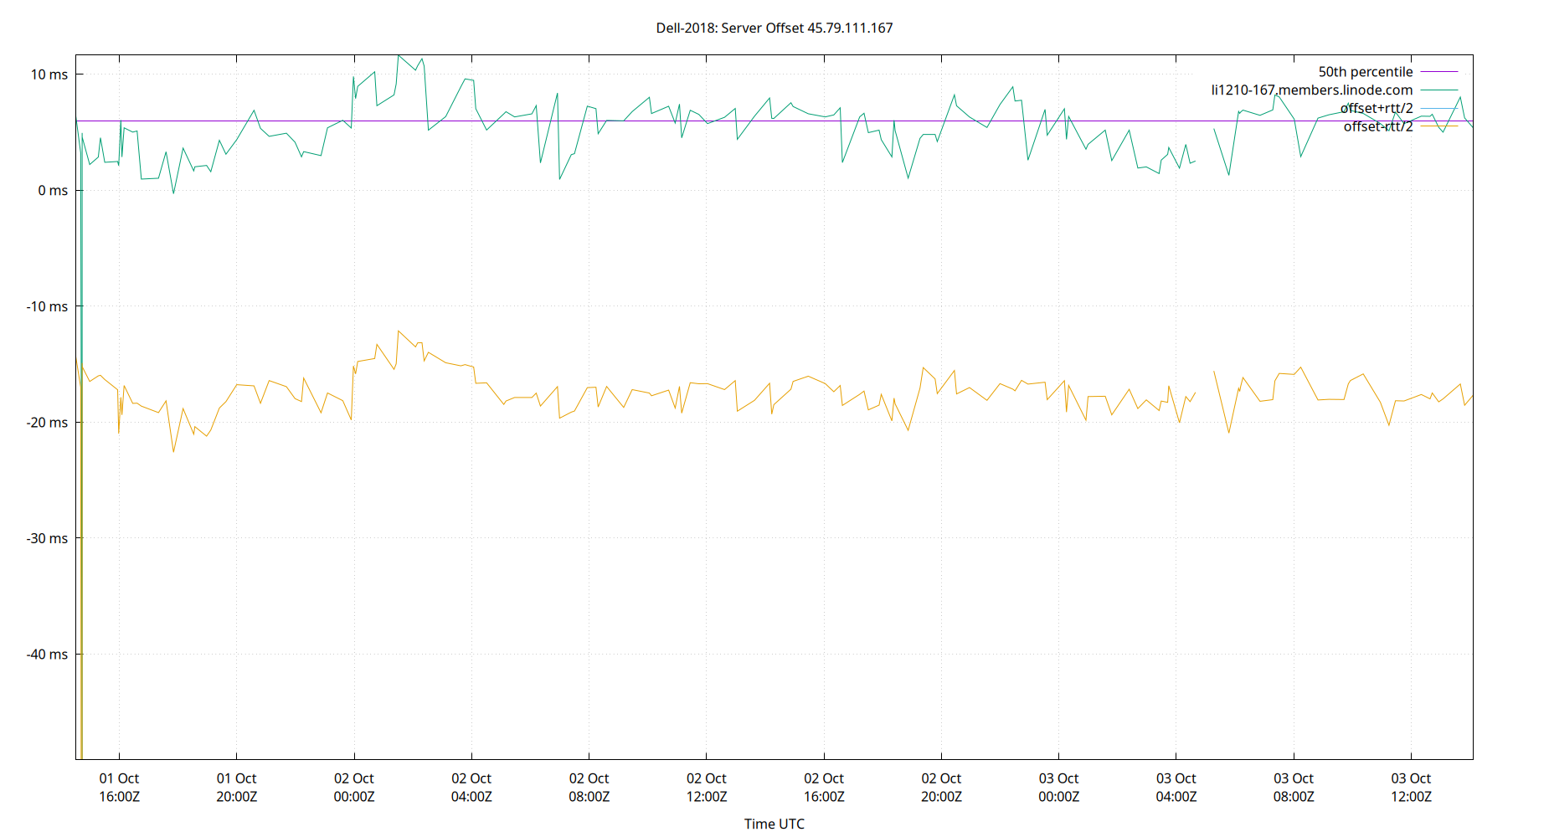Select the offset+rtt/2 legend label
1549x837 pixels.
coord(1377,108)
